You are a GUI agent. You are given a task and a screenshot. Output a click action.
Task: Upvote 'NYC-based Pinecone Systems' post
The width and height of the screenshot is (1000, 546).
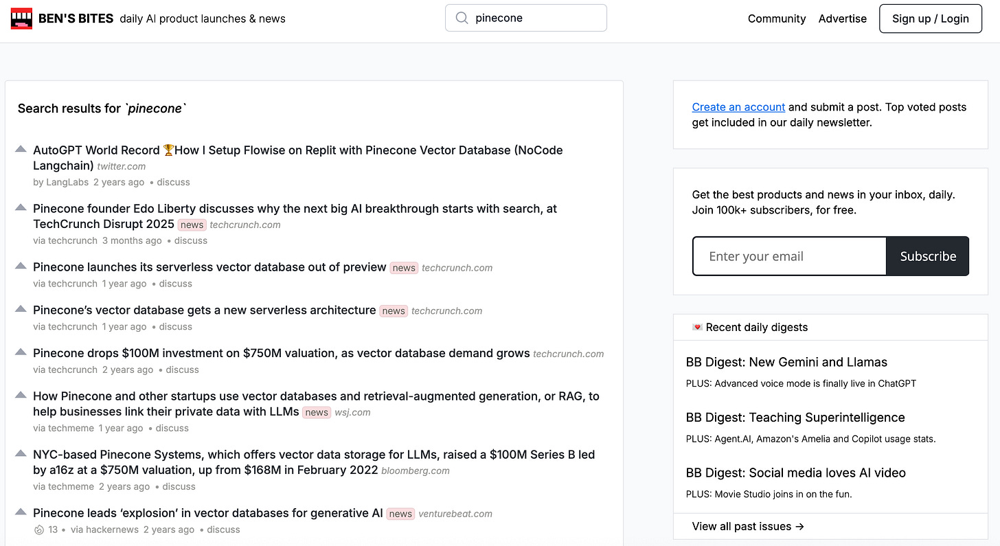[21, 453]
